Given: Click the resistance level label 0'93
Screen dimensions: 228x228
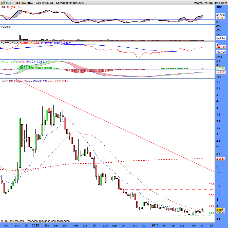Looking at the screenshot, I should 212,195.
